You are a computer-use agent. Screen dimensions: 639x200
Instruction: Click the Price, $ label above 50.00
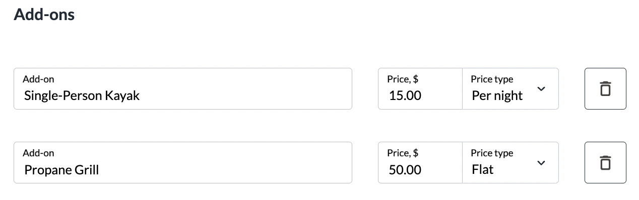click(403, 153)
